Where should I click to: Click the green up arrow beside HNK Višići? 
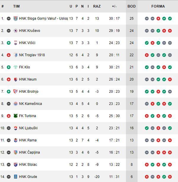point(9,43)
